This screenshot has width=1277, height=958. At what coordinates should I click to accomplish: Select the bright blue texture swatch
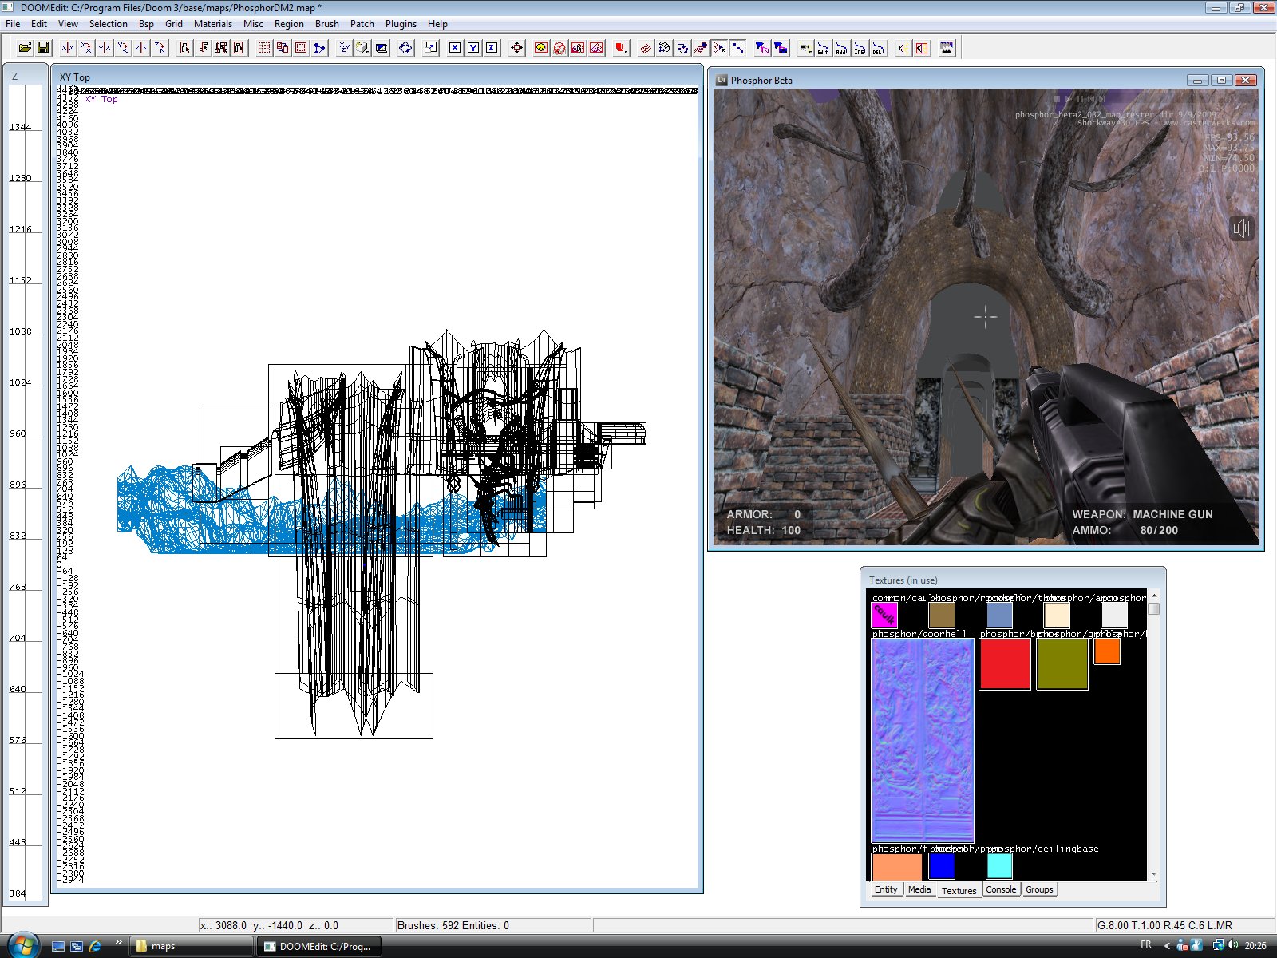[942, 866]
